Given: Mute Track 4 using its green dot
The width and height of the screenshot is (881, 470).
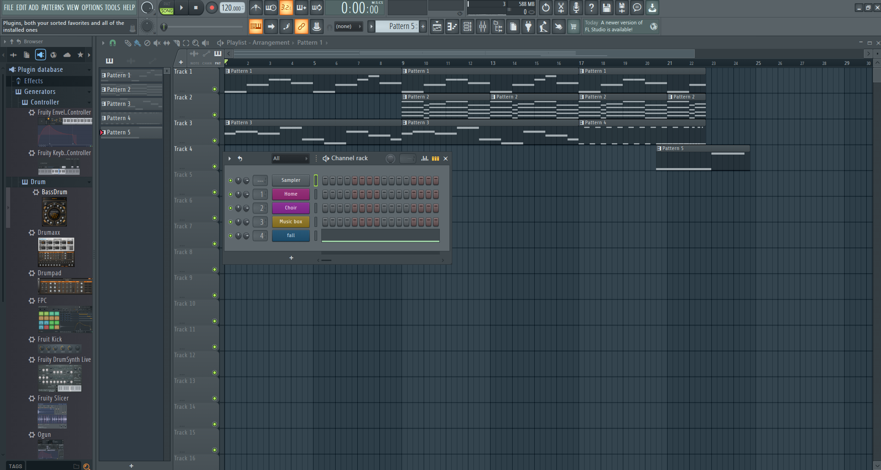Looking at the screenshot, I should point(214,167).
